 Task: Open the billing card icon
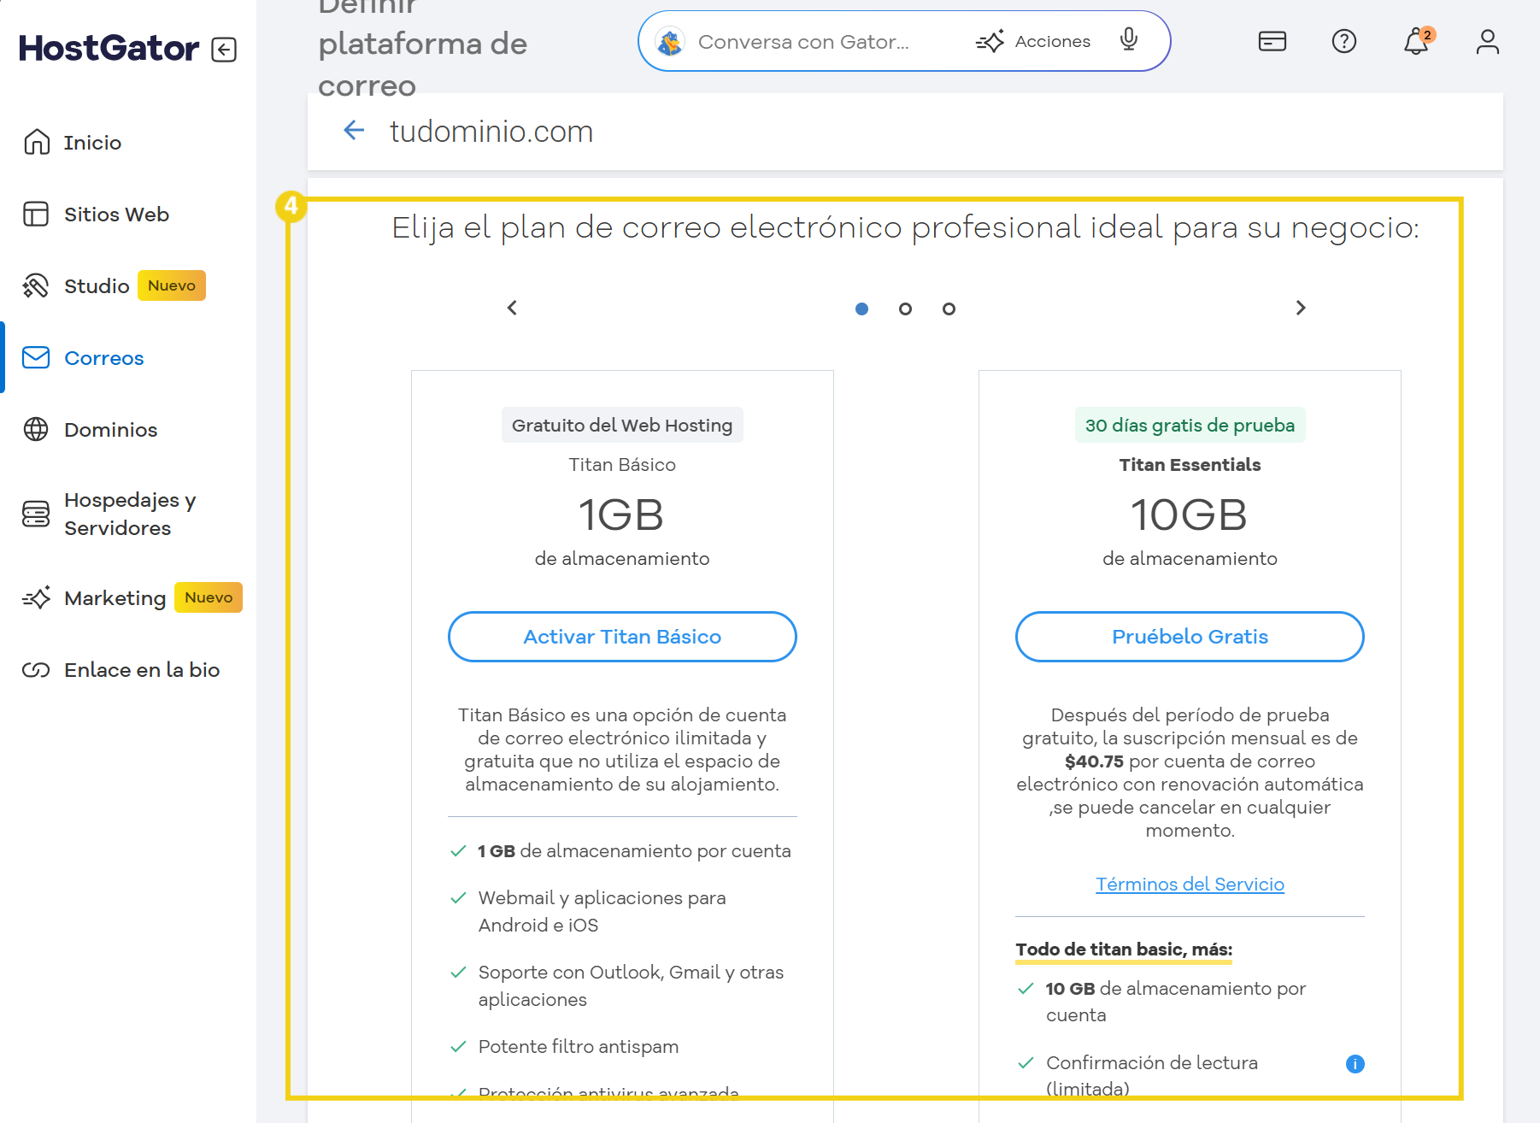[1272, 41]
